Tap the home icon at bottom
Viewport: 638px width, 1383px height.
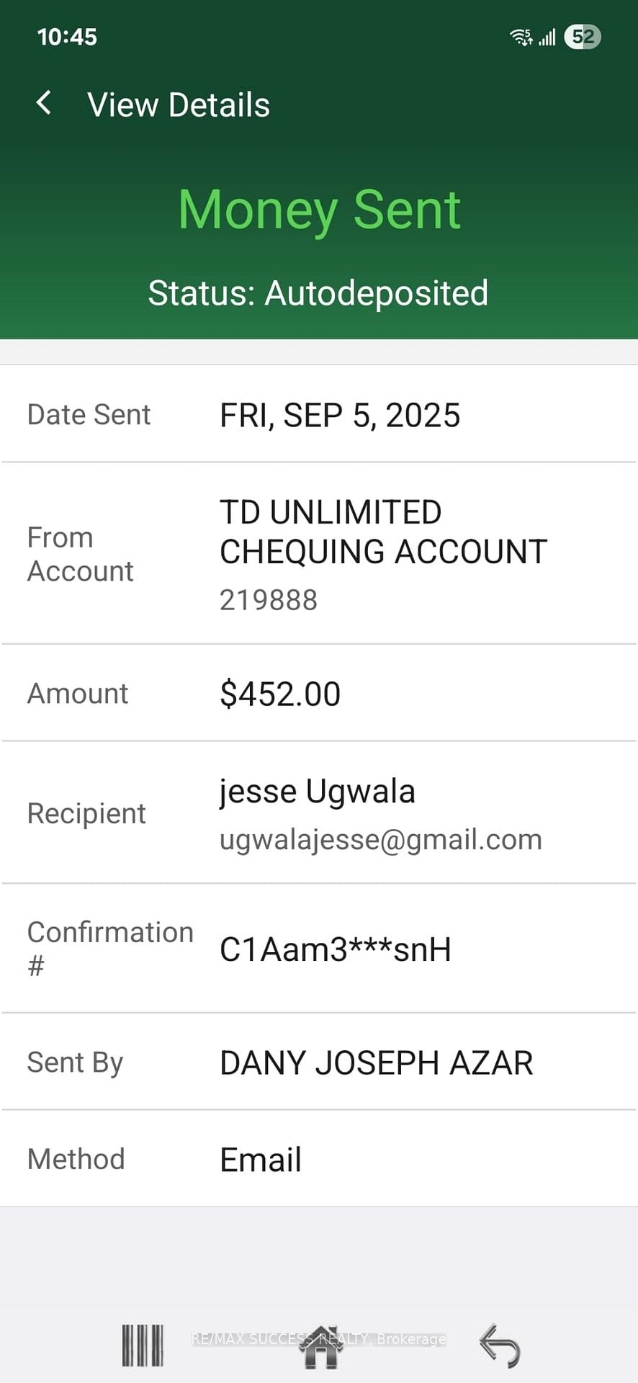(321, 1346)
